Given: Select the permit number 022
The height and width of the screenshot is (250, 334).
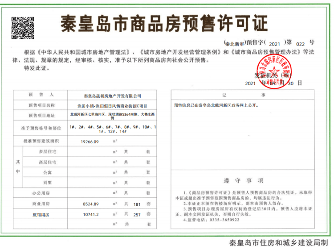Looking at the screenshot, I should click(301, 43).
